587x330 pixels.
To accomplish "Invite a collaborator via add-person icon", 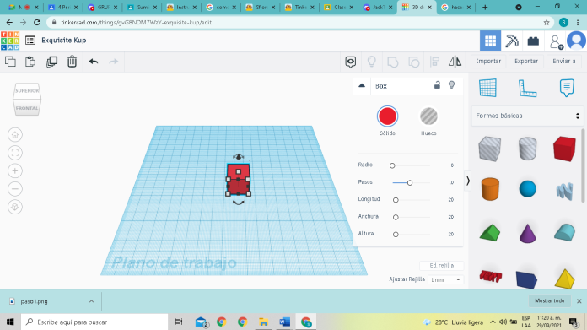I will 557,41.
